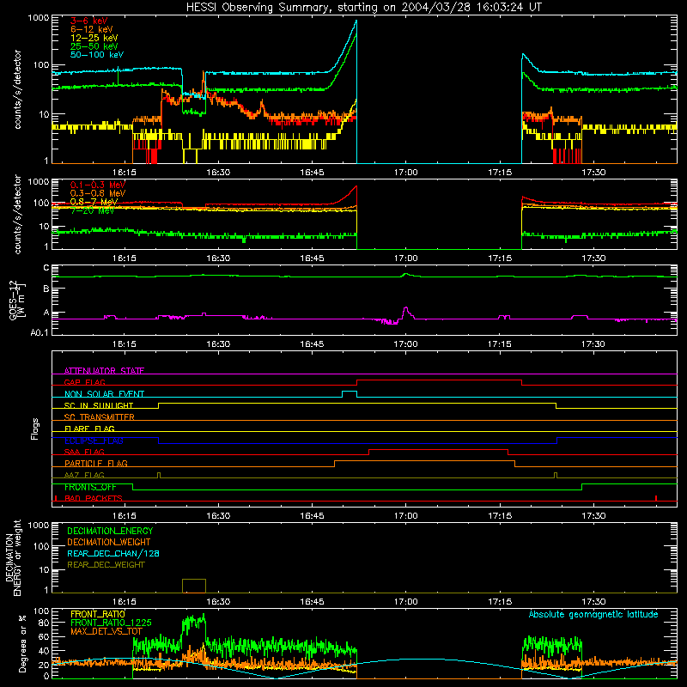Image resolution: width=687 pixels, height=687 pixels.
Task: Pick the yellow 0.8-7 MeV legend label
Action: [94, 202]
